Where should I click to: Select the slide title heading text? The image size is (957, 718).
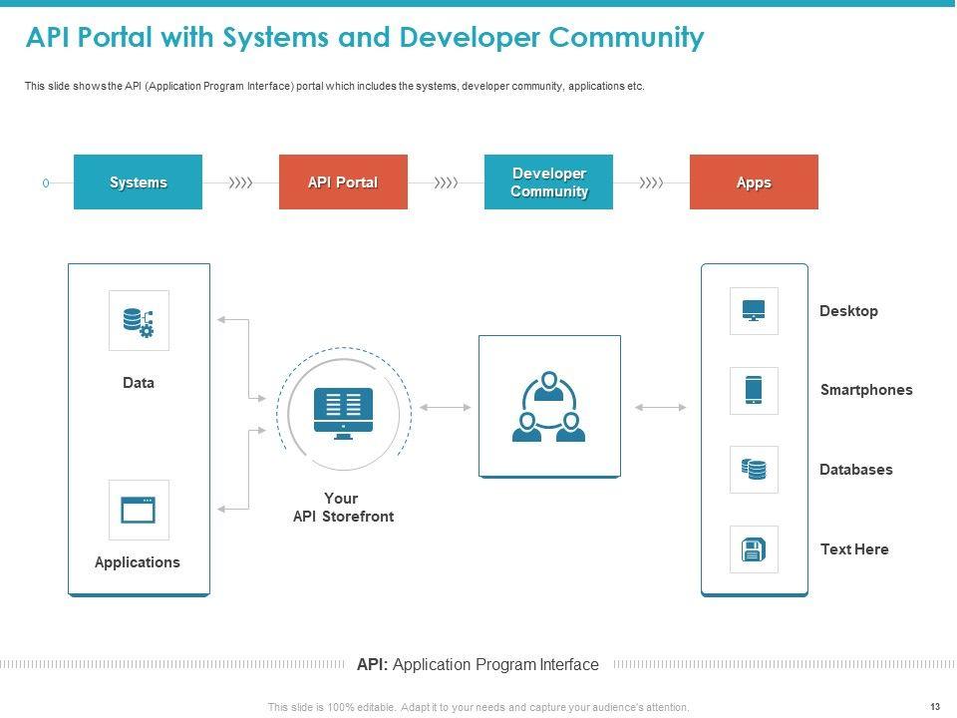pos(364,38)
